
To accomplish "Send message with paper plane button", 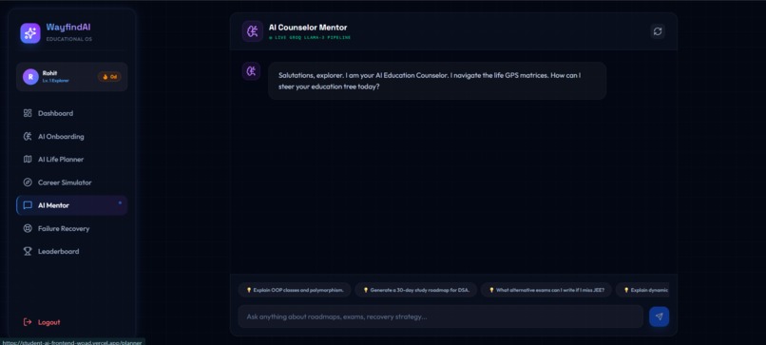I will coord(659,316).
